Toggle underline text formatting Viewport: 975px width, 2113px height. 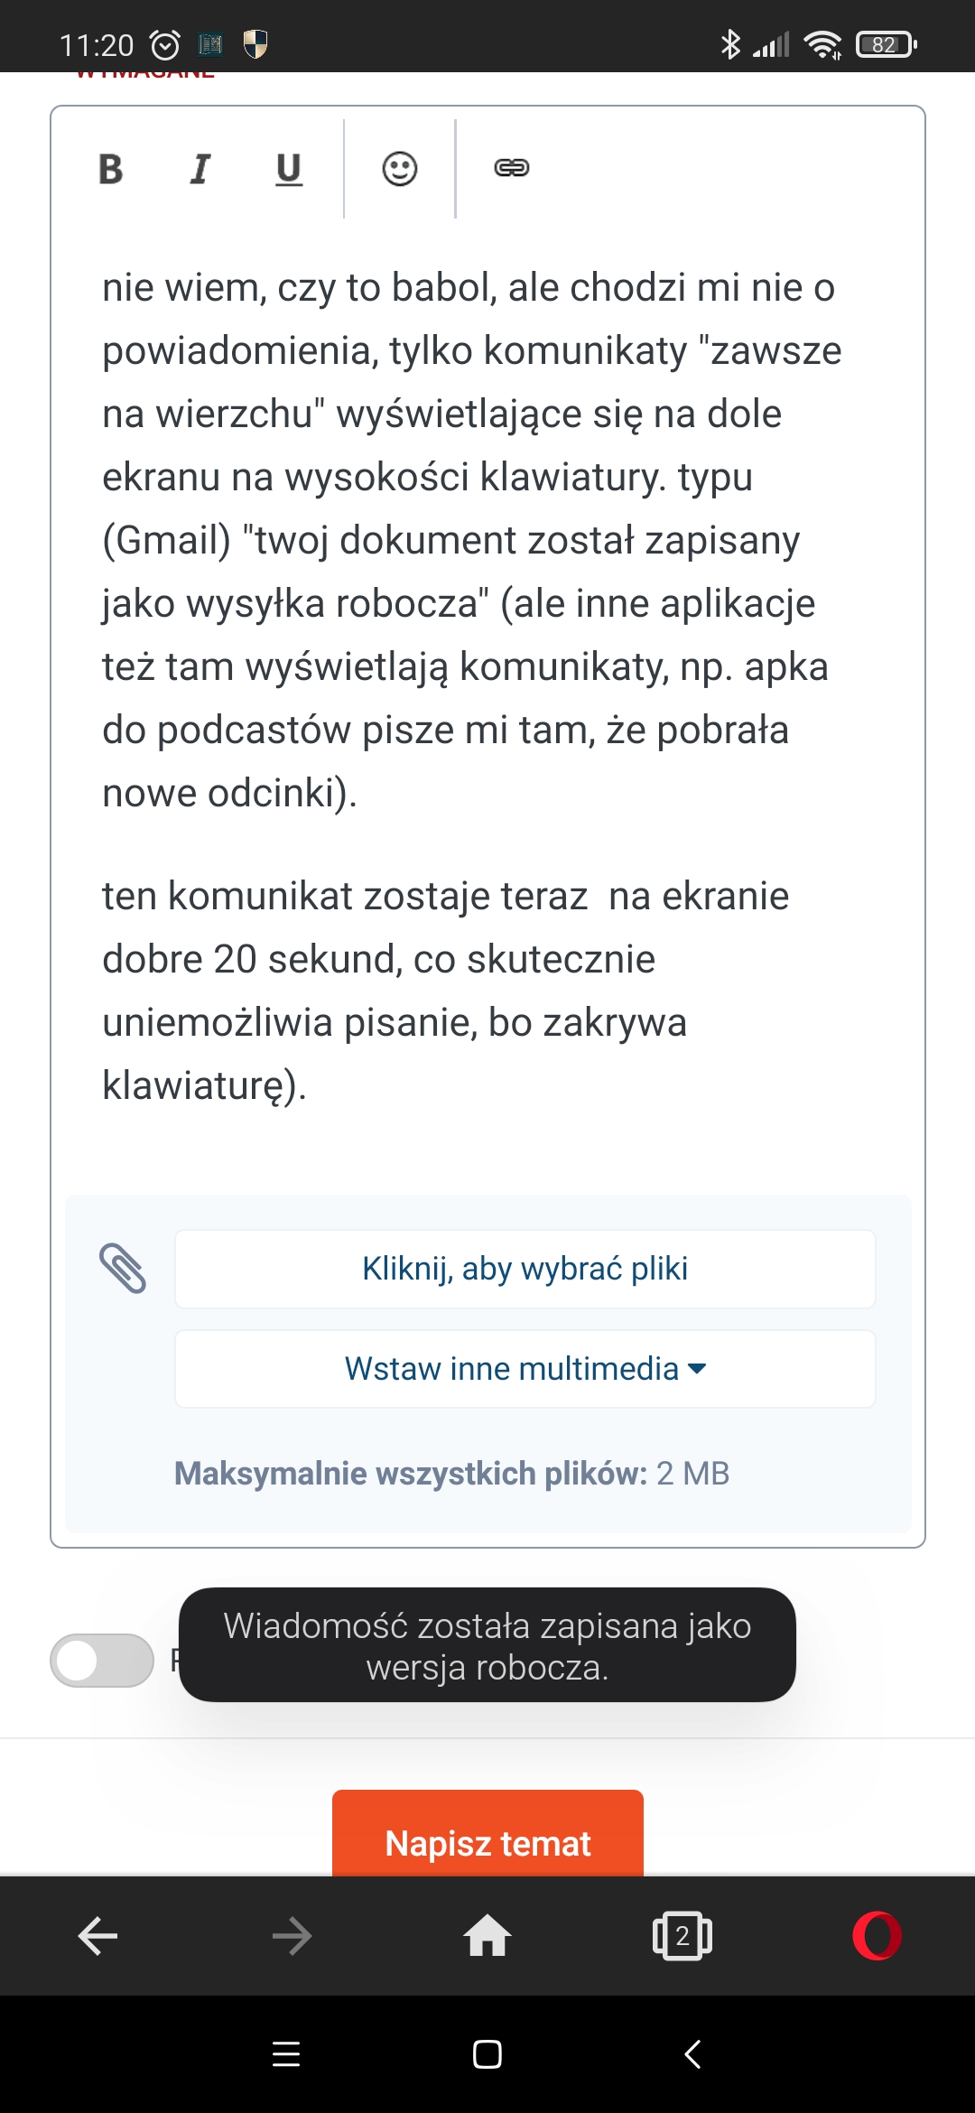[x=289, y=169]
